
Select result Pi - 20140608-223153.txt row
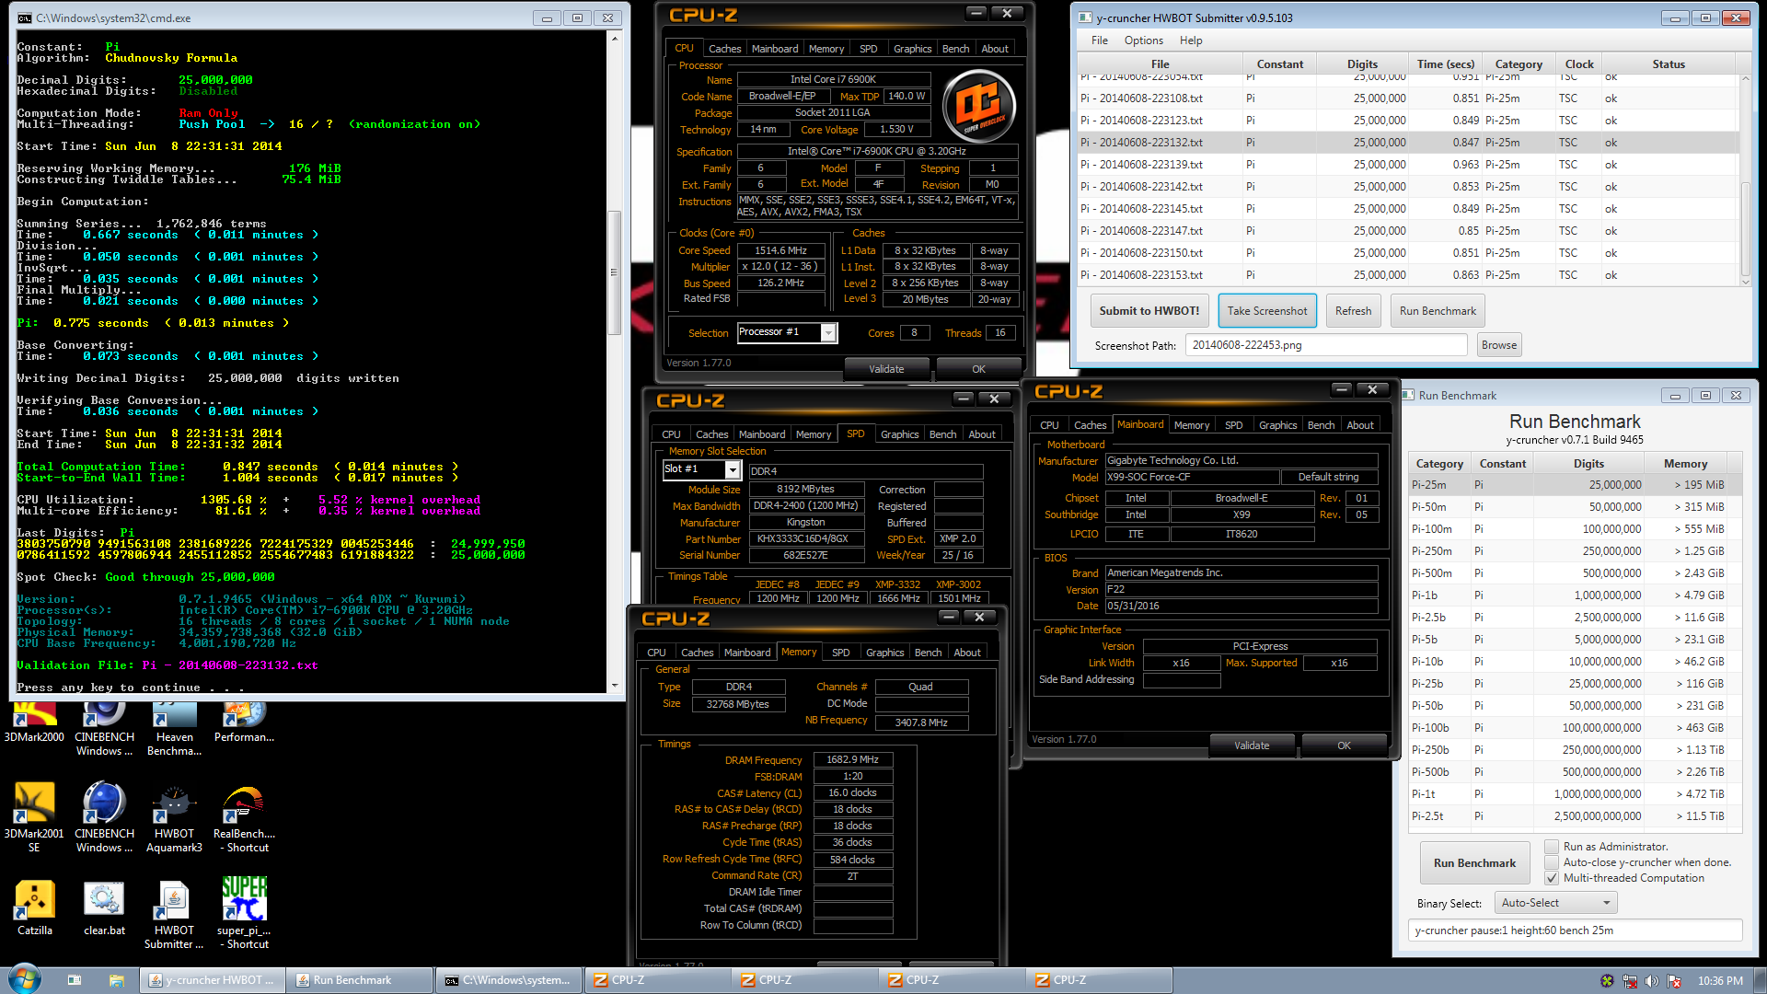click(x=1408, y=275)
